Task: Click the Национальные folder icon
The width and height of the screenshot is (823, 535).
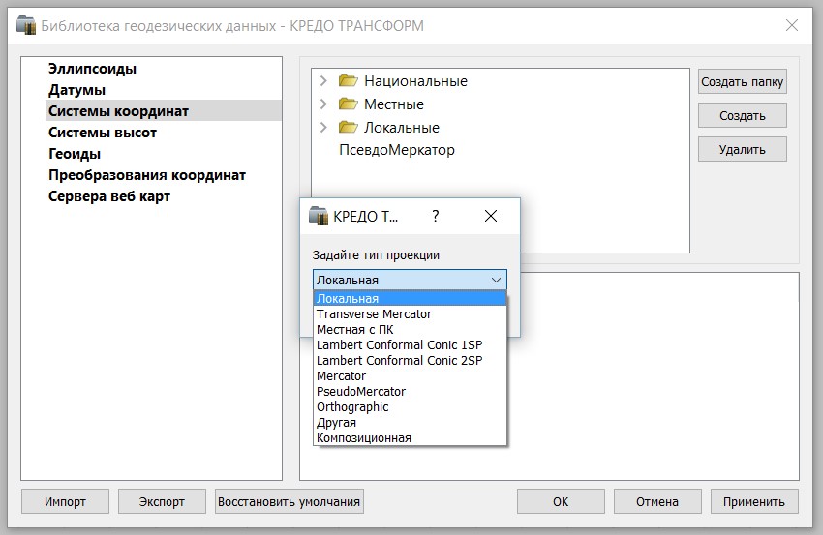Action: click(x=349, y=80)
